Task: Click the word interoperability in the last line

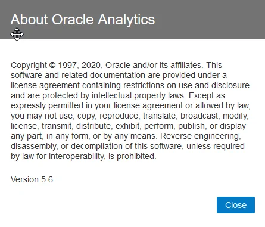Action: click(77, 156)
